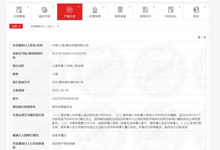Open the 信用评价 evaluation icon

pos(146,10)
